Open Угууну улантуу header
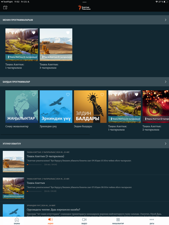169x225 pixels. pyautogui.click(x=84, y=144)
